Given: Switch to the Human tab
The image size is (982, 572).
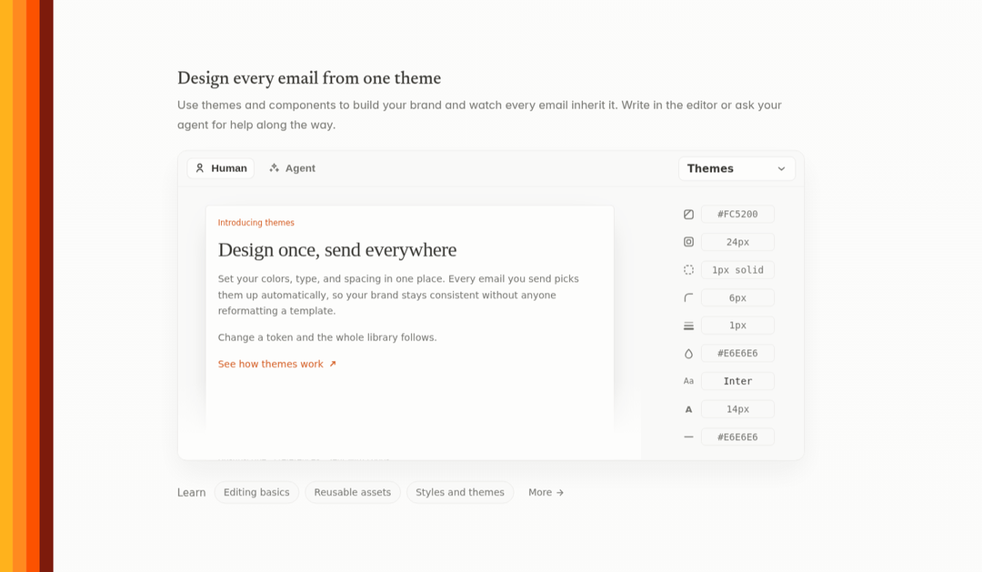Looking at the screenshot, I should click(220, 168).
